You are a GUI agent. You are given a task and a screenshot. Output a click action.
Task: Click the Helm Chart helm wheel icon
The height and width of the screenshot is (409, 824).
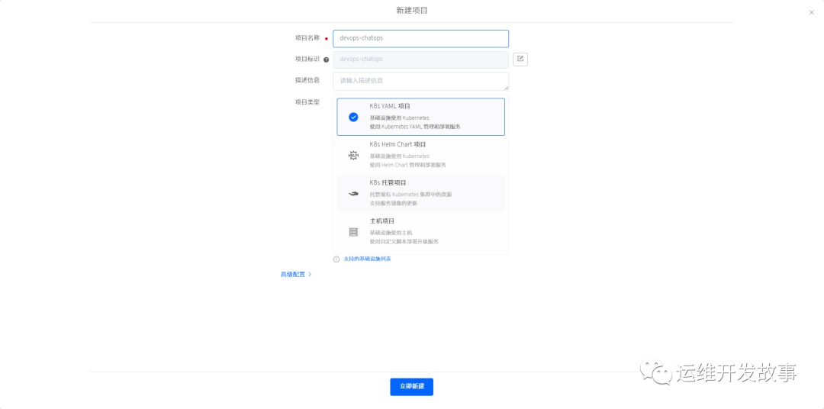pos(353,155)
